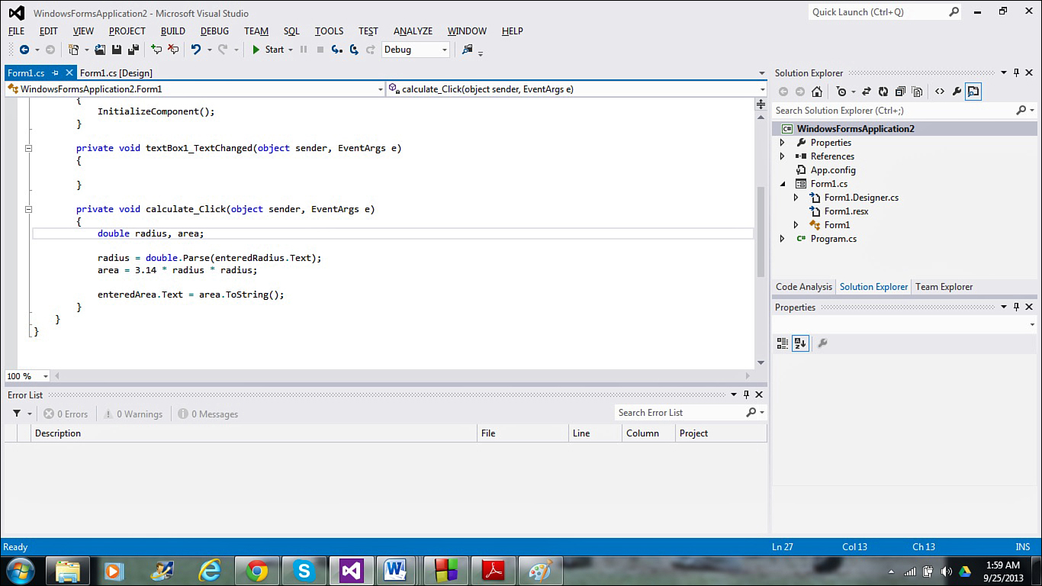Click the Uncomment selected lines icon

click(x=173, y=50)
